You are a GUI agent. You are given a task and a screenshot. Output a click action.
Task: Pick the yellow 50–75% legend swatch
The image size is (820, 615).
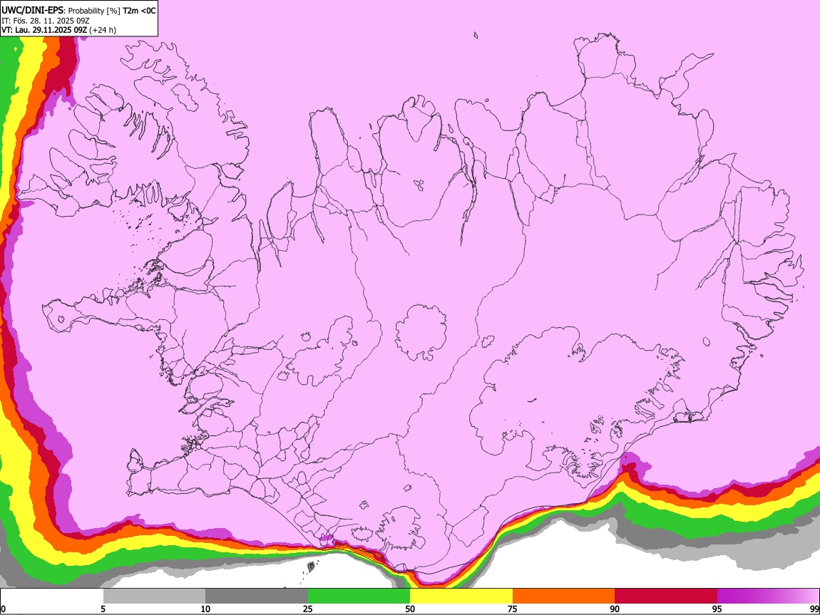pos(461,596)
